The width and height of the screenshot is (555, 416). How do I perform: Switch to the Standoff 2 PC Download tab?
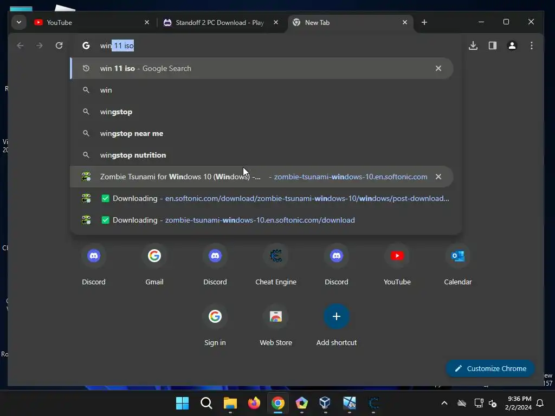pos(221,22)
